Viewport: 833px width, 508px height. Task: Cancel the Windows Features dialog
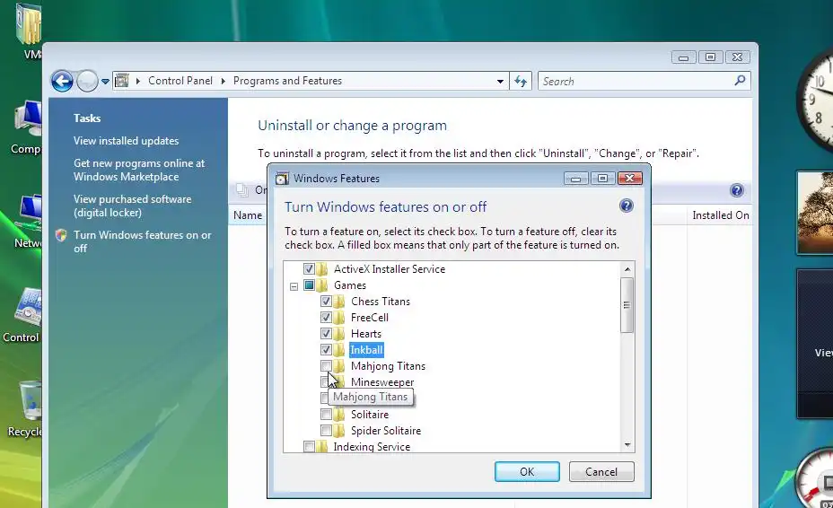coord(601,472)
